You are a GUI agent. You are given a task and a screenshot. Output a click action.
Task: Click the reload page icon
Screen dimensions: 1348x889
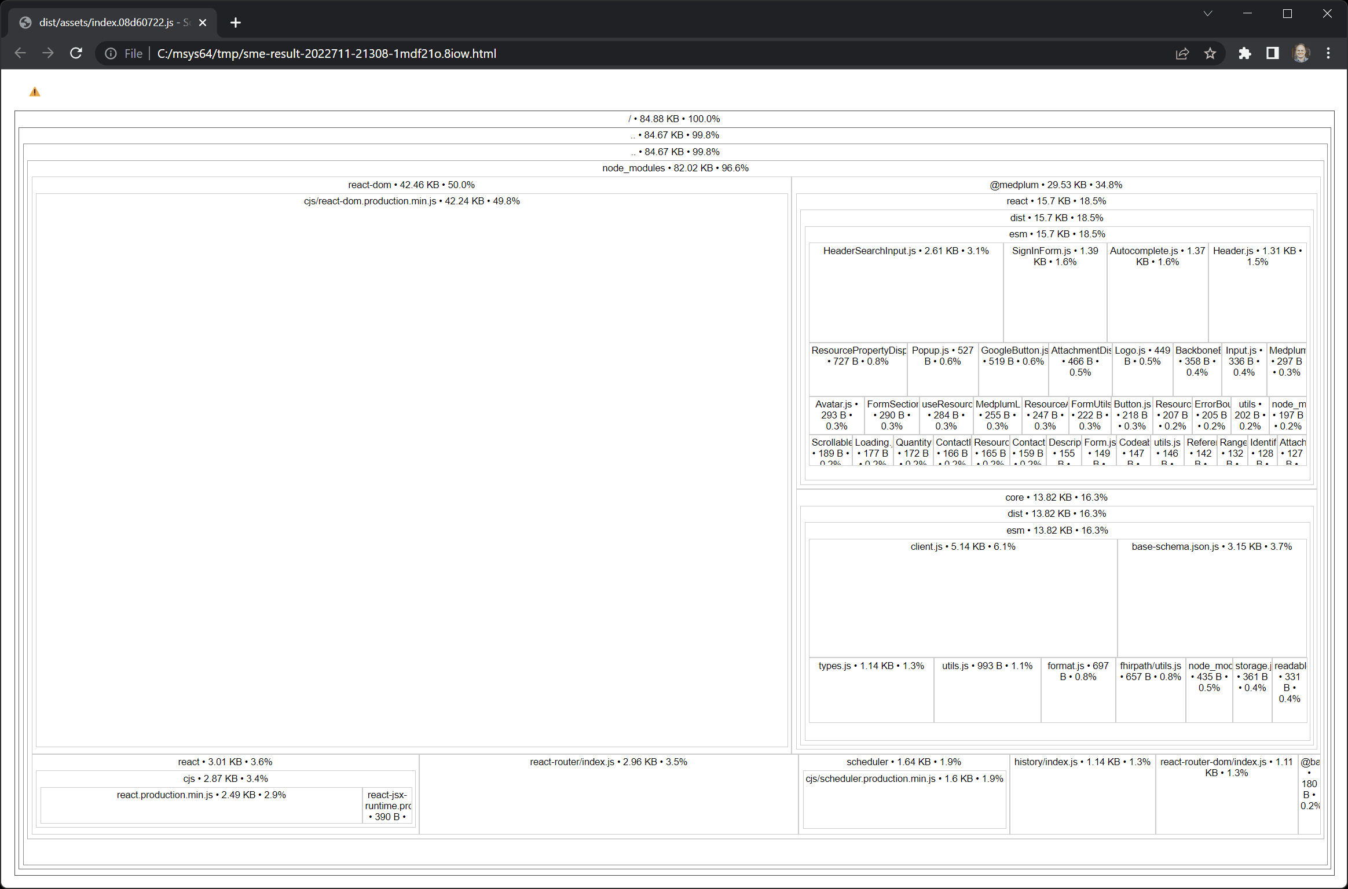click(x=76, y=53)
